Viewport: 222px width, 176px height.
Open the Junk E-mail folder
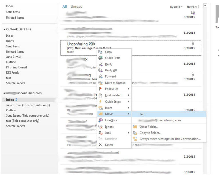(13, 57)
